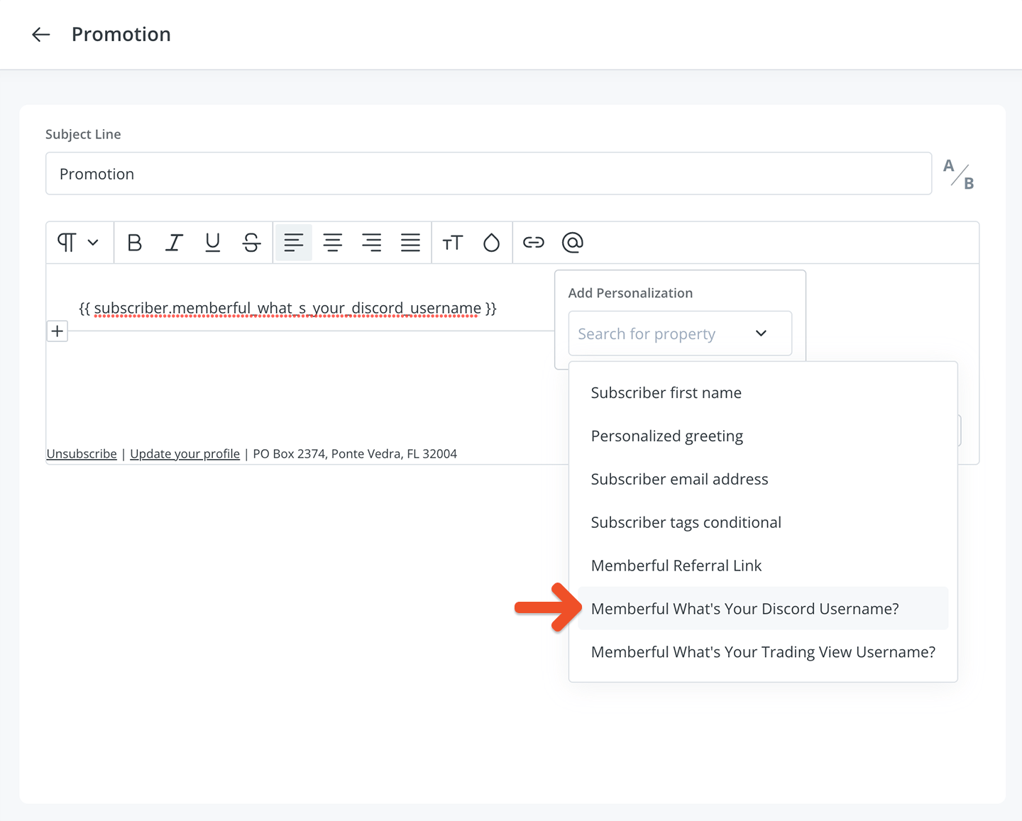Click the Promotion page title
Viewport: 1022px width, 821px height.
click(121, 34)
